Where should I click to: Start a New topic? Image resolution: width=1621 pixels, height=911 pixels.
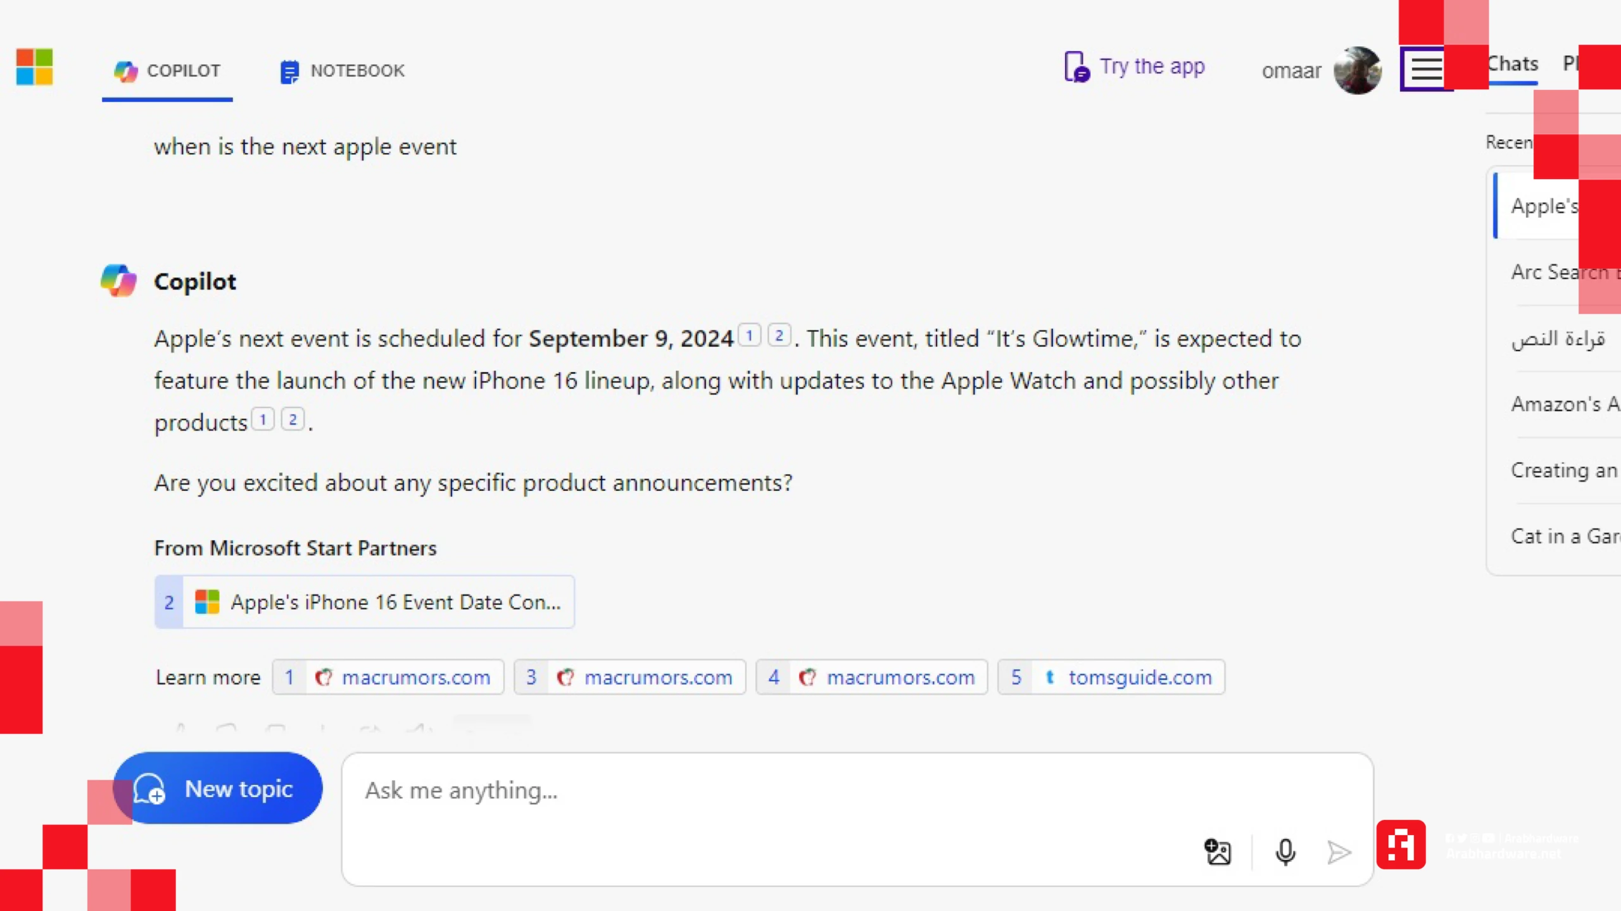[218, 788]
